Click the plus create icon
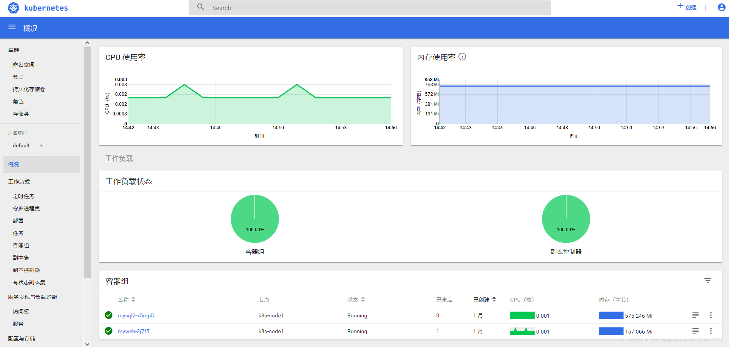The image size is (729, 347). [x=680, y=6]
